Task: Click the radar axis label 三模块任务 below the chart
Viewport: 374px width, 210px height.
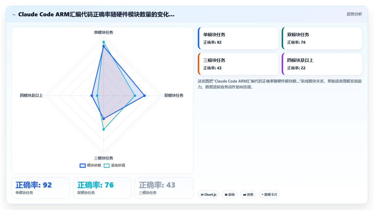Action: pos(103,158)
